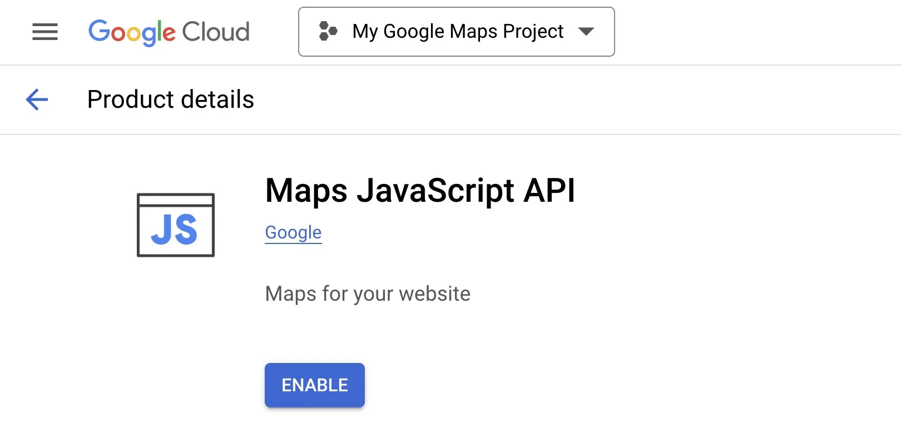The image size is (901, 448).
Task: Click the 'Maps for your website' description
Action: pos(368,293)
